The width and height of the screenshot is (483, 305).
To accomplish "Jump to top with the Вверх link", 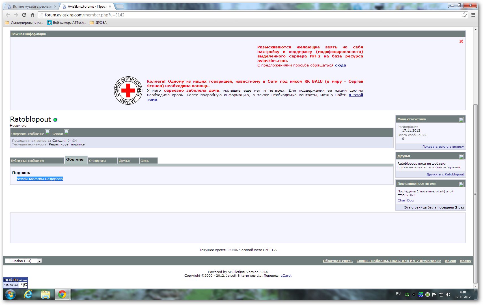I will click(x=465, y=261).
